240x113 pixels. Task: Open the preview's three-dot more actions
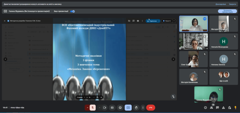pos(142,21)
